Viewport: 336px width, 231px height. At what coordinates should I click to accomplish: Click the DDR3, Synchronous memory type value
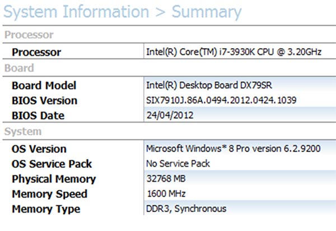pyautogui.click(x=186, y=209)
